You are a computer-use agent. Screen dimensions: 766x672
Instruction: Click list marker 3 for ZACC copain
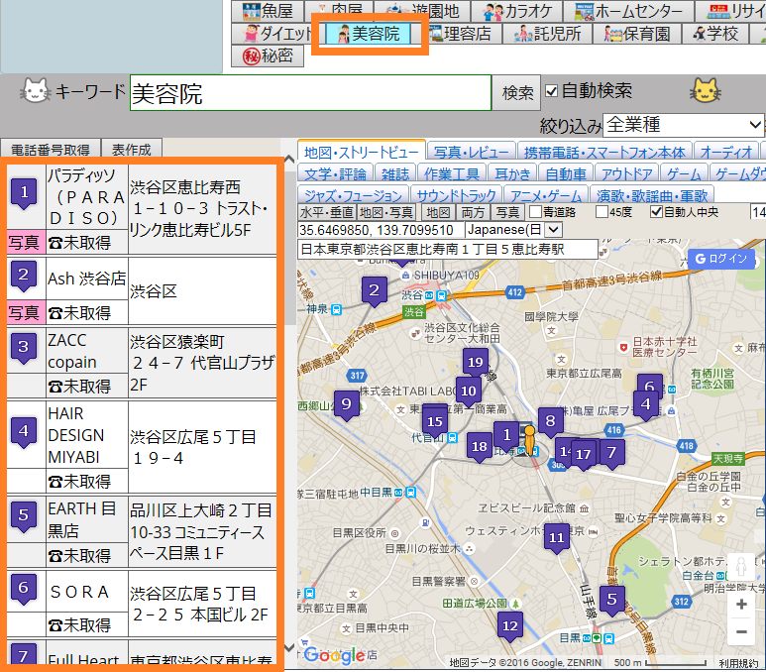tap(24, 348)
